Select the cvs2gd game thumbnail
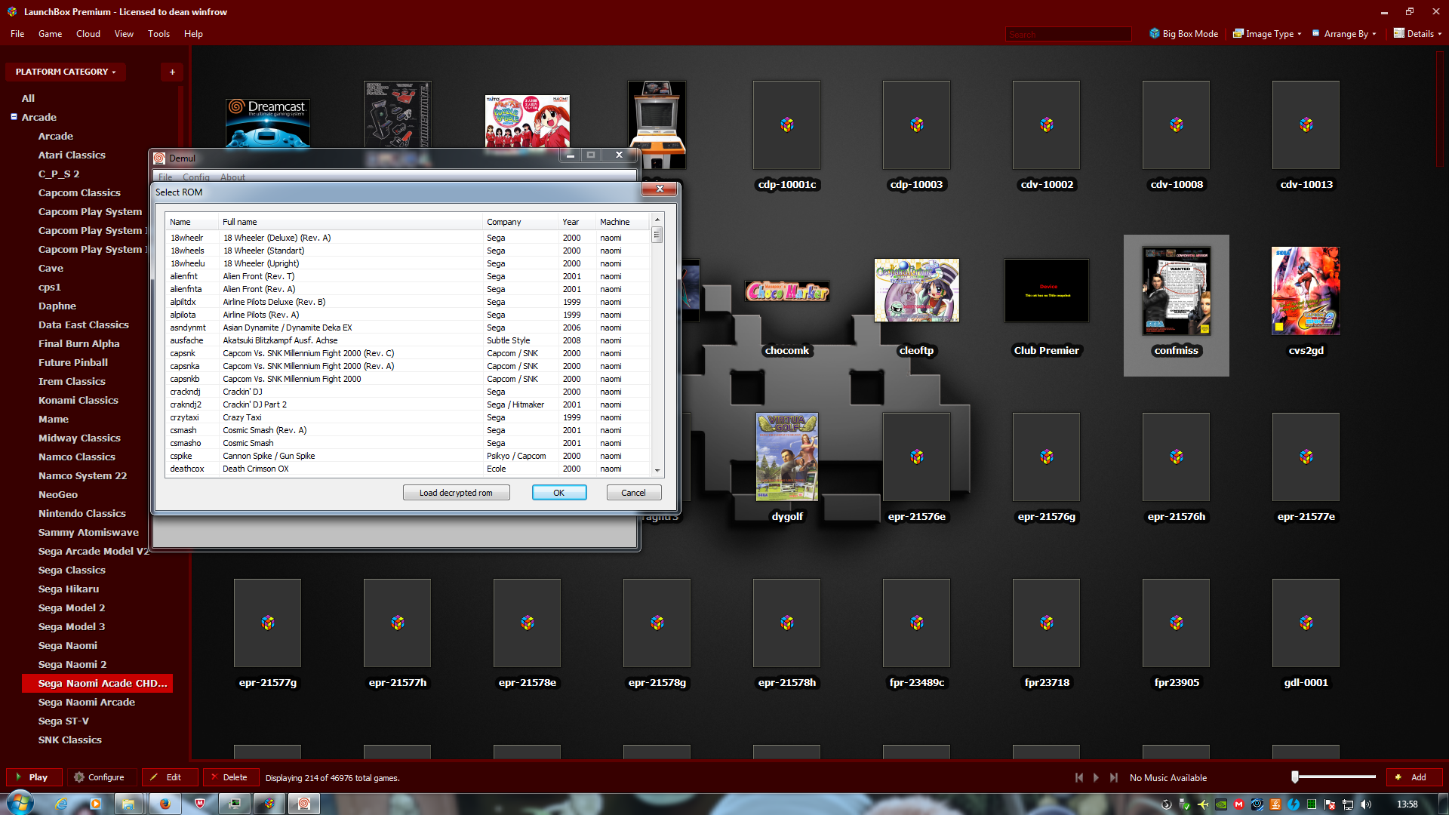 (x=1306, y=291)
